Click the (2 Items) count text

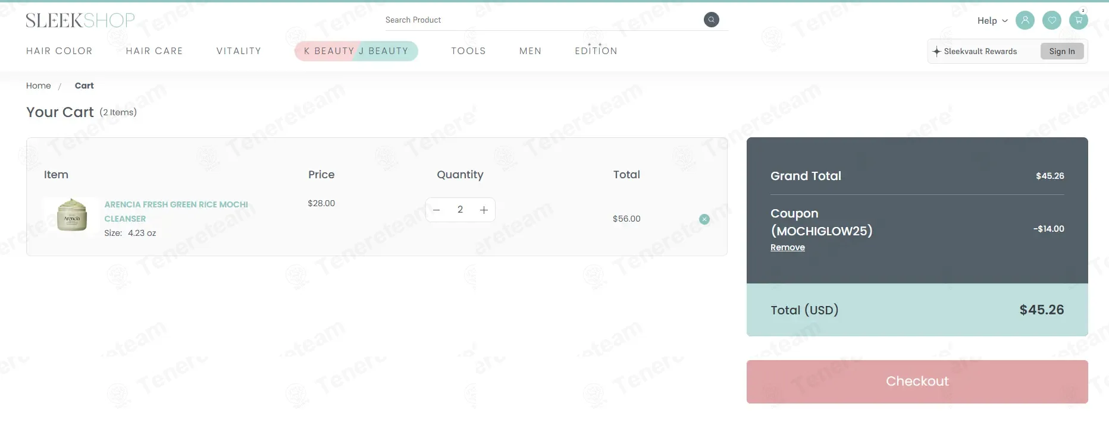point(118,112)
